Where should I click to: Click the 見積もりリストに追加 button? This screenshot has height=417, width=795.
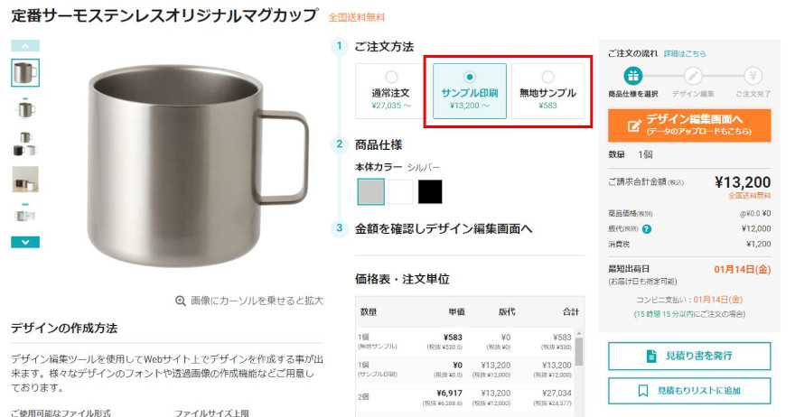[689, 391]
